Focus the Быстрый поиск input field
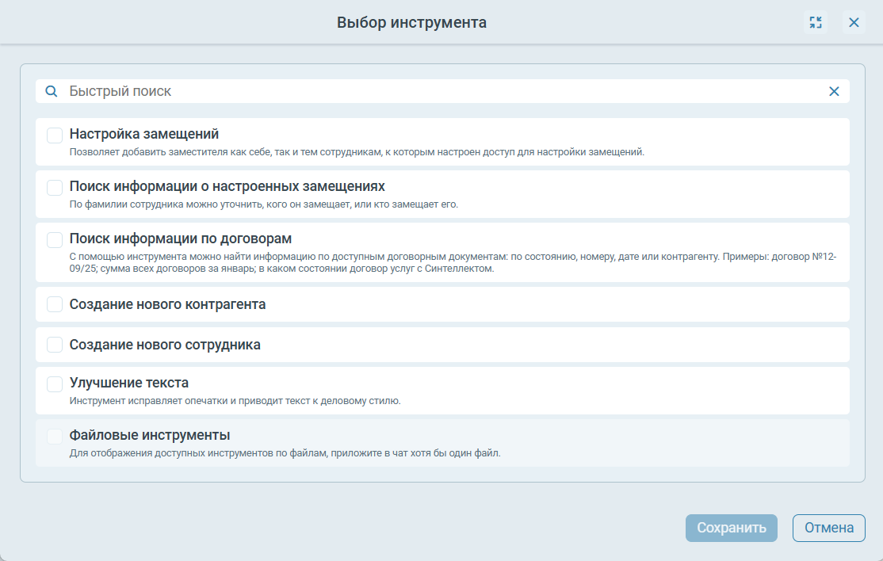The height and width of the screenshot is (561, 883). tap(436, 91)
